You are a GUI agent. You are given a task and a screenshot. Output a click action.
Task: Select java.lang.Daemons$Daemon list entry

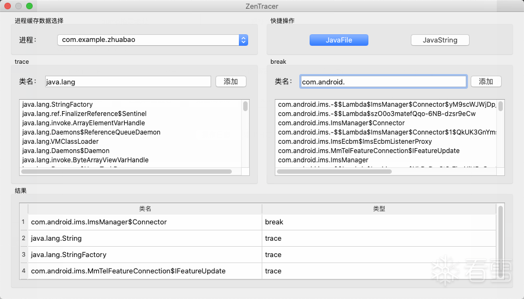tap(65, 151)
